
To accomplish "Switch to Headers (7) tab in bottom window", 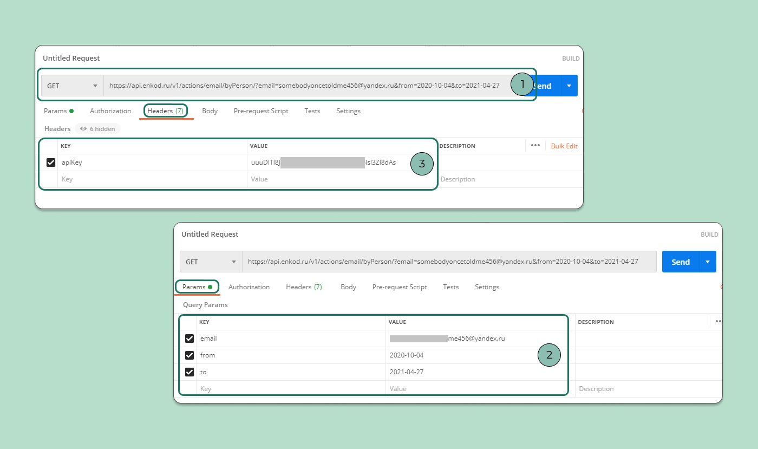I will point(304,287).
